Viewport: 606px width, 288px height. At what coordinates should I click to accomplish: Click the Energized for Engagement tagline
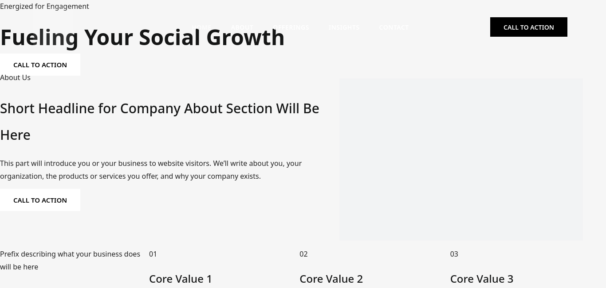[44, 6]
